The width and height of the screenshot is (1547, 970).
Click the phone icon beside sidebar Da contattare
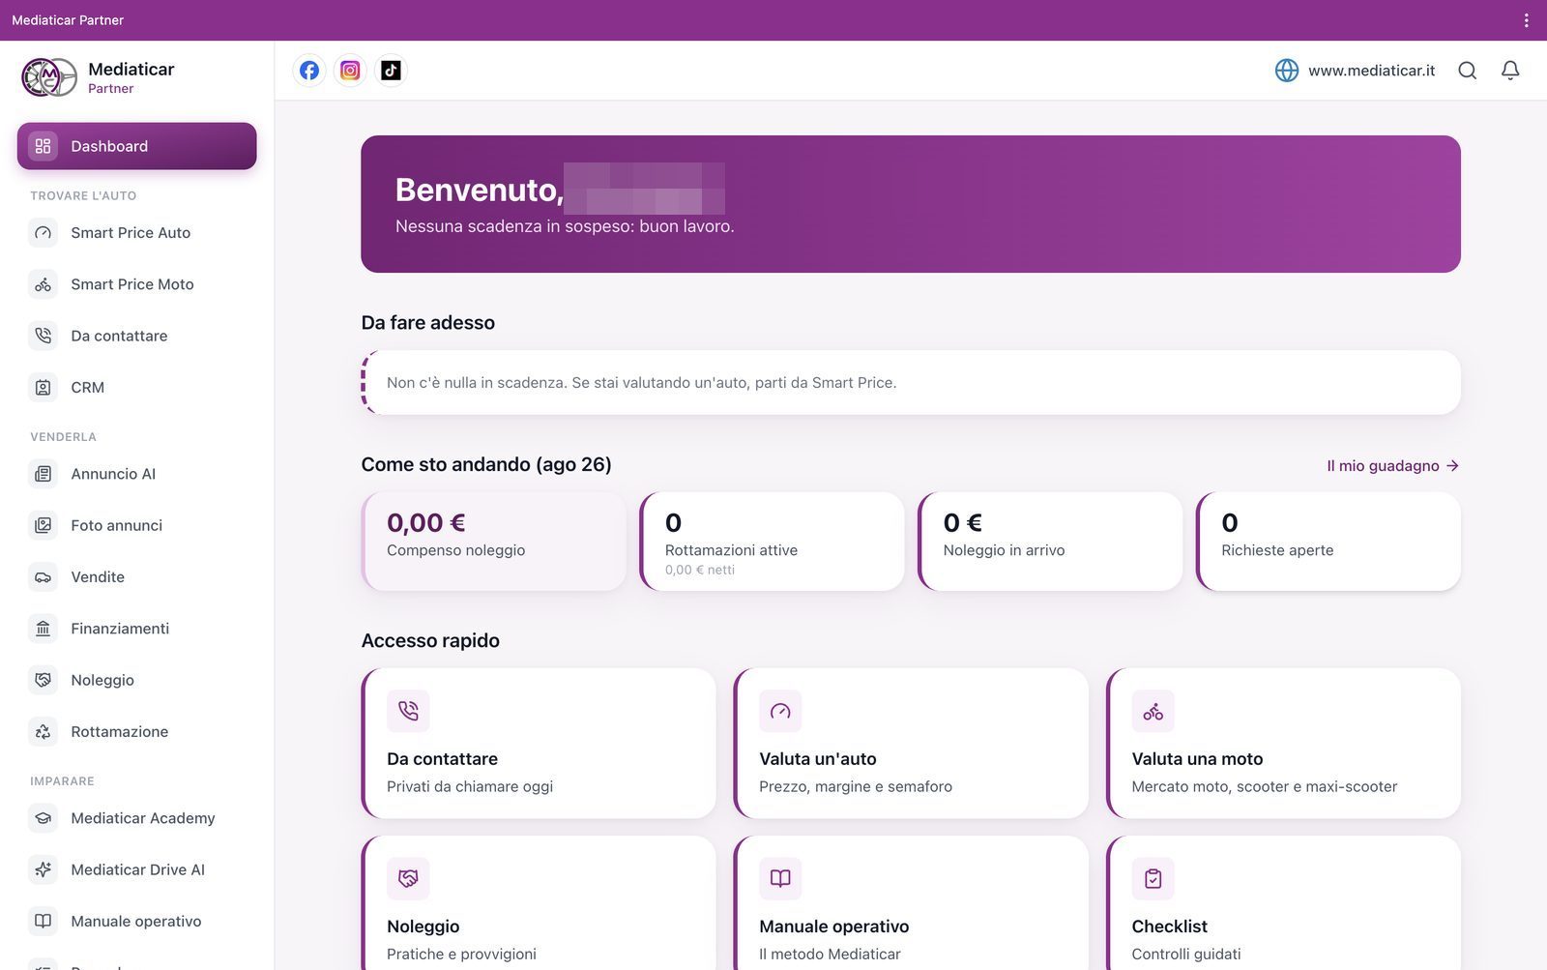point(43,336)
